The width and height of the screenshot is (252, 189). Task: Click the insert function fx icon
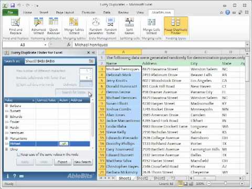point(69,45)
